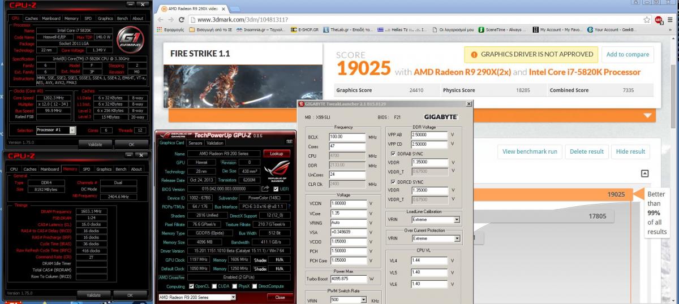This screenshot has height=304, width=679.
Task: Click the Hide result button
Action: coord(630,151)
